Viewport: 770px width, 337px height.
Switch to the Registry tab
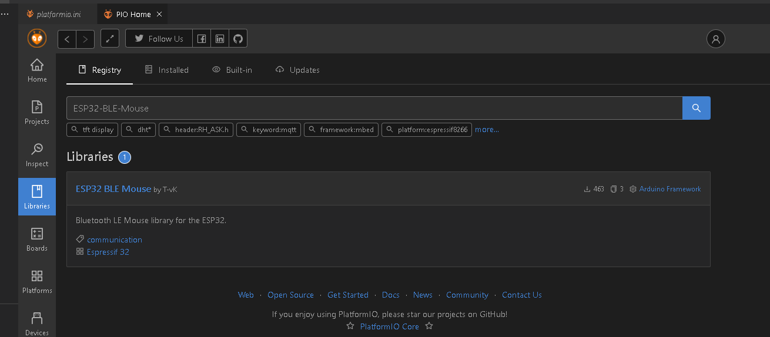(99, 70)
